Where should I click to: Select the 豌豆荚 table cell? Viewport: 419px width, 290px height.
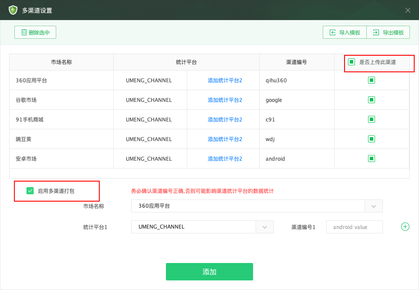pos(61,139)
